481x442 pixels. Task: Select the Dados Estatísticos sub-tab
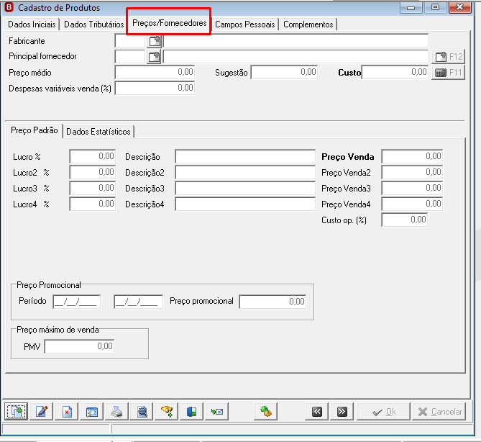(99, 132)
